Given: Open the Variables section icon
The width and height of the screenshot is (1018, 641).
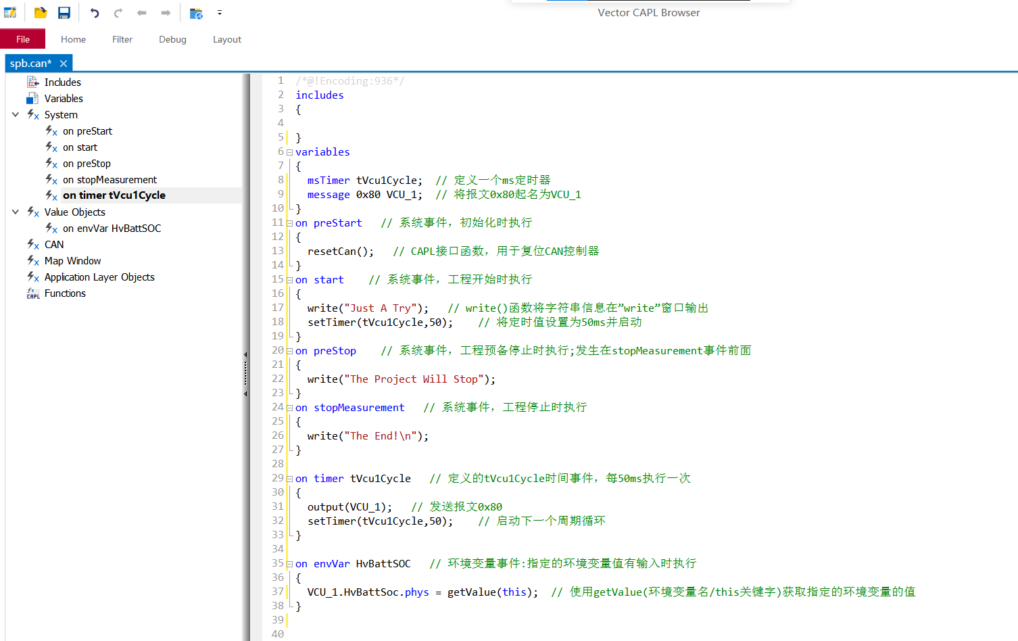Looking at the screenshot, I should (32, 98).
